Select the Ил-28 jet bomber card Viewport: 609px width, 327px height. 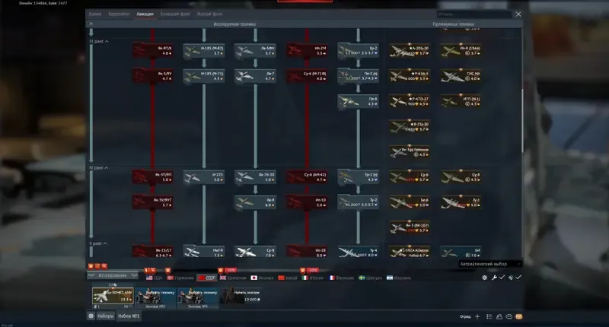[307, 252]
